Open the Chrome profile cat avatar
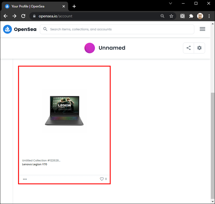Screen dimensions: 215x204 point(200,16)
